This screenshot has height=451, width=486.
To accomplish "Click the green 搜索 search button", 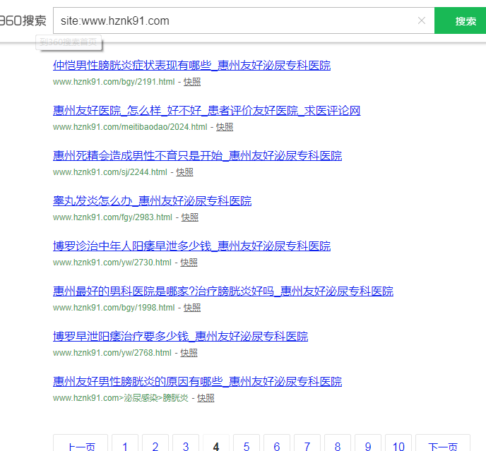I will click(461, 20).
